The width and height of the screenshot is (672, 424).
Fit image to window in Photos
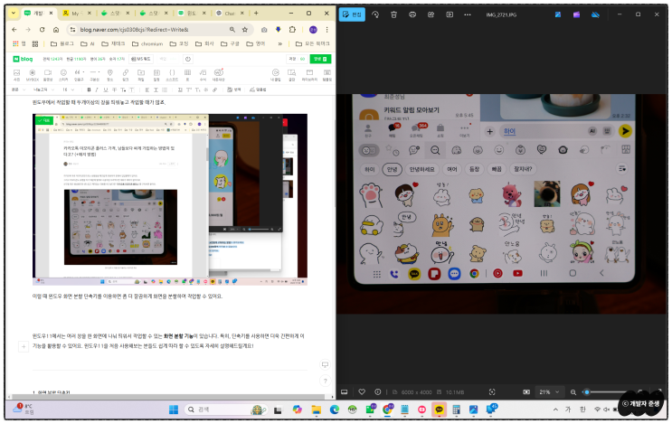[x=526, y=391]
